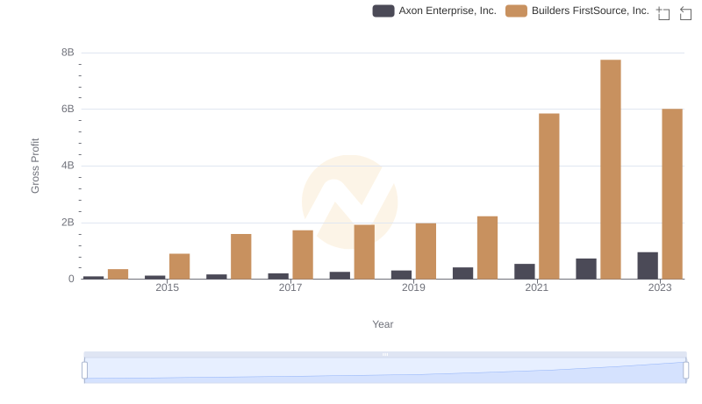Viewport: 702px width, 404px height.
Task: Click the 2019 Axon Enterprise bar
Action: tap(401, 275)
